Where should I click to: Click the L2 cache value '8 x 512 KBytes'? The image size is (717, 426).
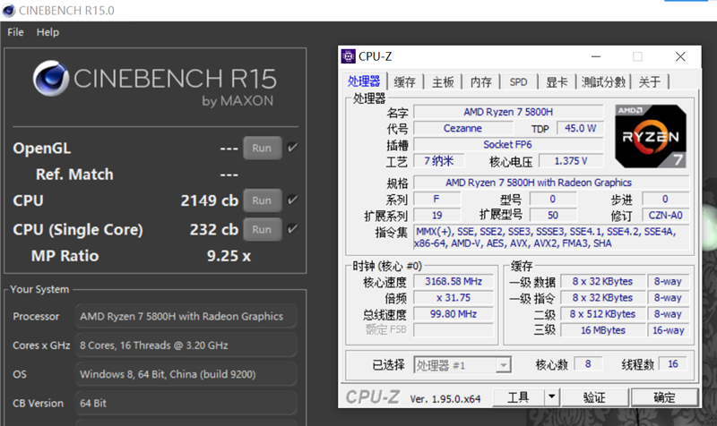[x=602, y=314]
